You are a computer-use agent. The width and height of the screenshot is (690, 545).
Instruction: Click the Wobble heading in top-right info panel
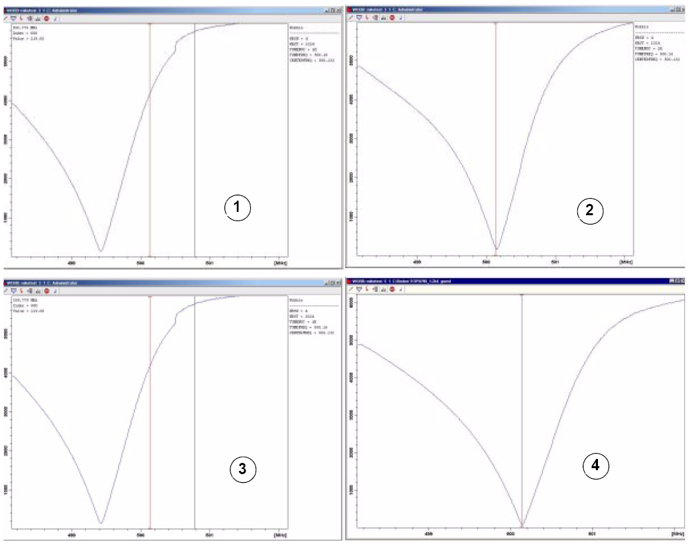[642, 27]
